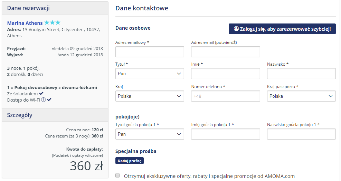
Task: Click the Numer telefonu field
Action: click(x=226, y=96)
